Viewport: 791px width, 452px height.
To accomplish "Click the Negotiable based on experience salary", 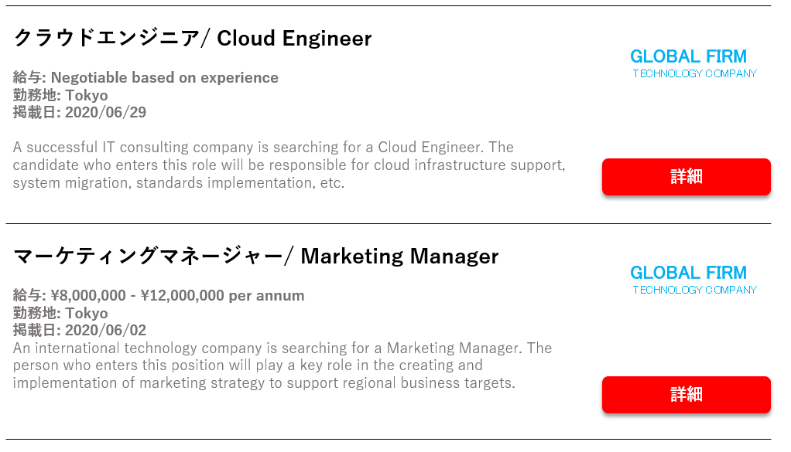I will pos(164,77).
